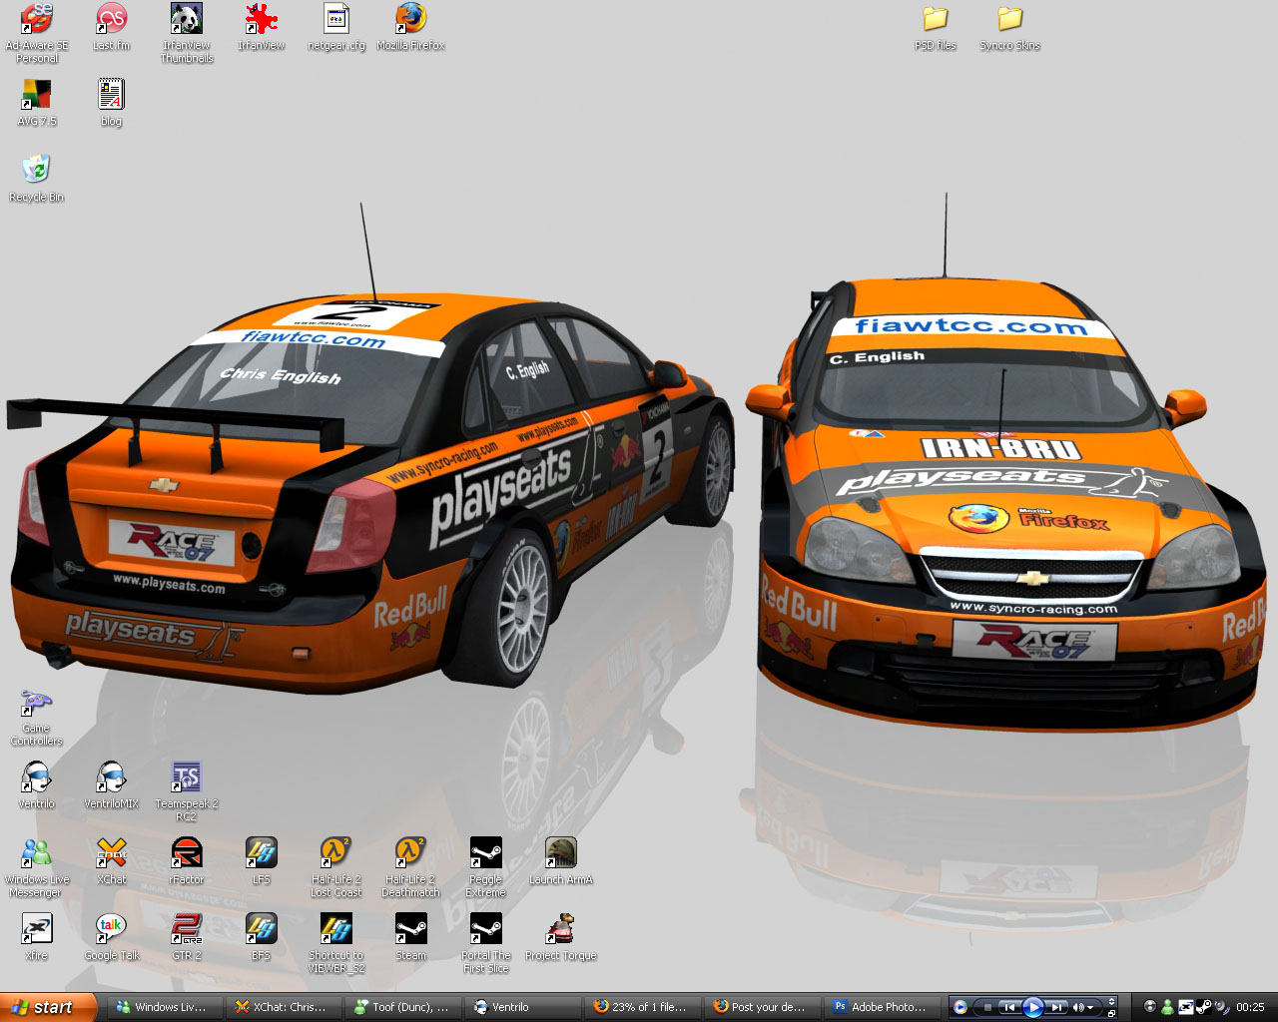The height and width of the screenshot is (1022, 1278).
Task: Switch to the Windows Live taskbar button
Action: (x=165, y=1007)
